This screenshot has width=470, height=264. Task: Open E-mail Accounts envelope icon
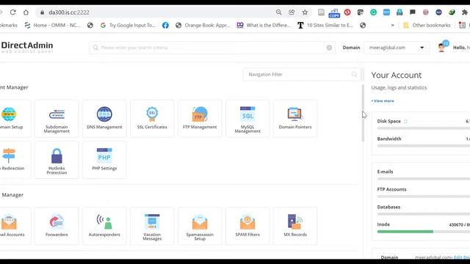[x=9, y=221]
